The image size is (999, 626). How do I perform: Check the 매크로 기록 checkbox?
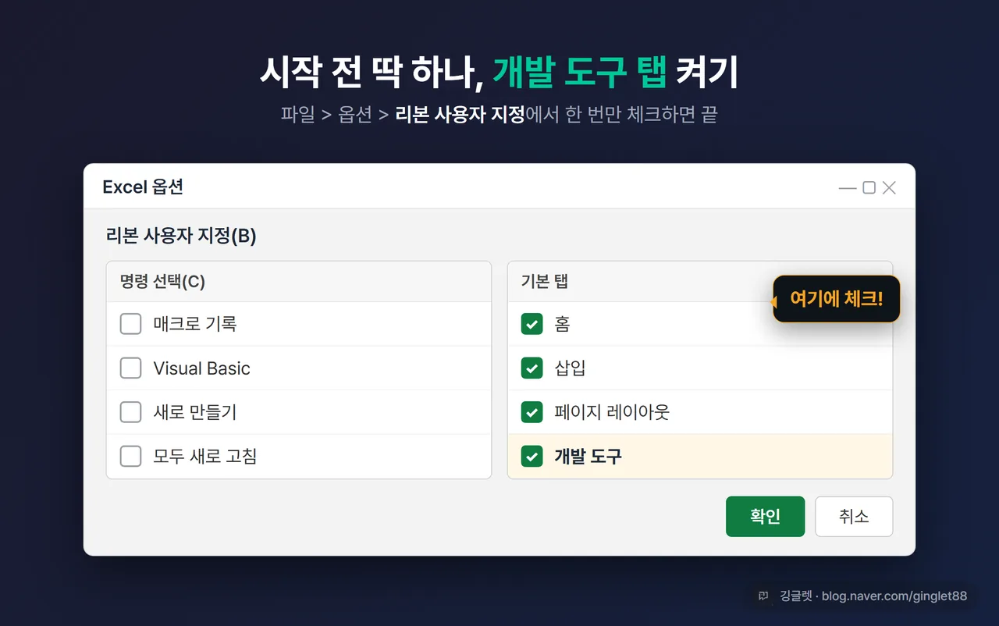(130, 324)
